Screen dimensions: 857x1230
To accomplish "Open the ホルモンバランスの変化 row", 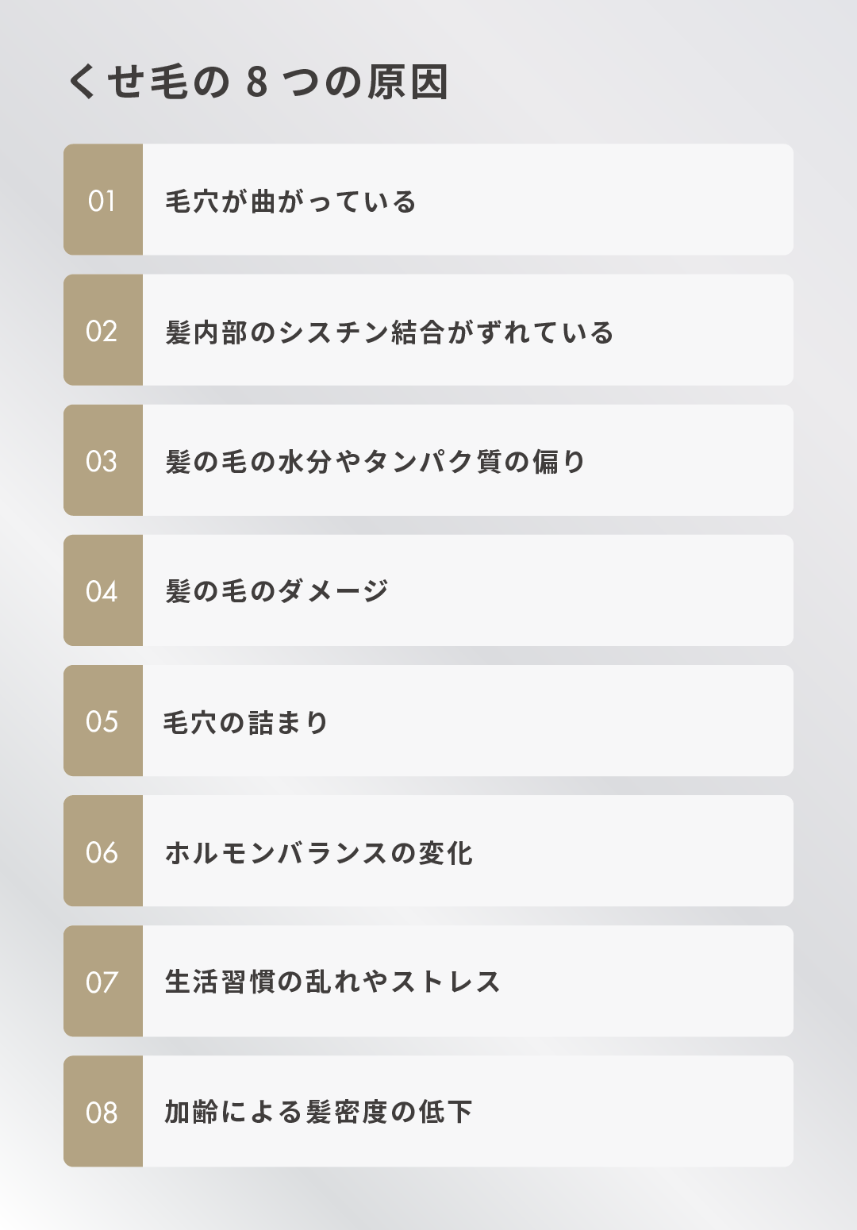I will pyautogui.click(x=428, y=851).
